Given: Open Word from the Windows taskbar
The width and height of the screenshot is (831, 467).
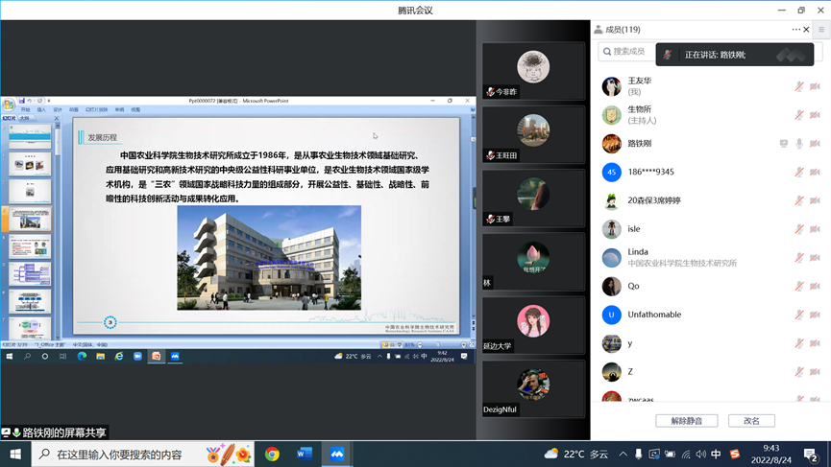Looking at the screenshot, I should (x=305, y=454).
